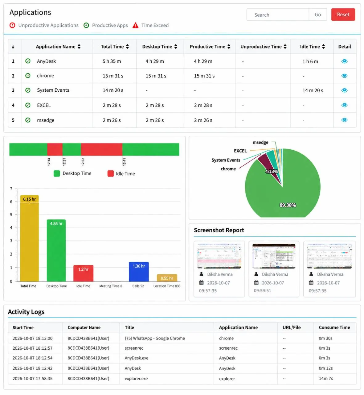Click the red Idle Time 1.2 hr bar
Image resolution: width=364 pixels, height=395 pixels.
click(x=83, y=273)
